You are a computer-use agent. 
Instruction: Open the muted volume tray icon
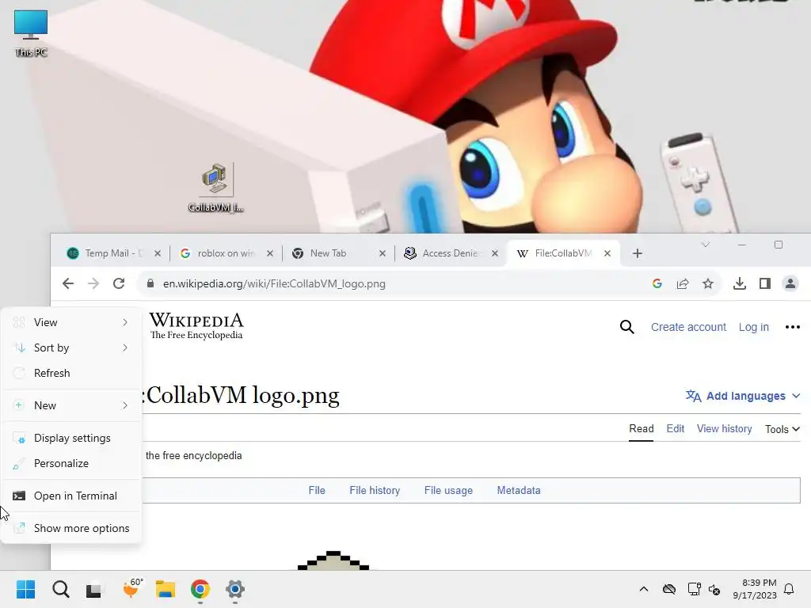point(714,589)
